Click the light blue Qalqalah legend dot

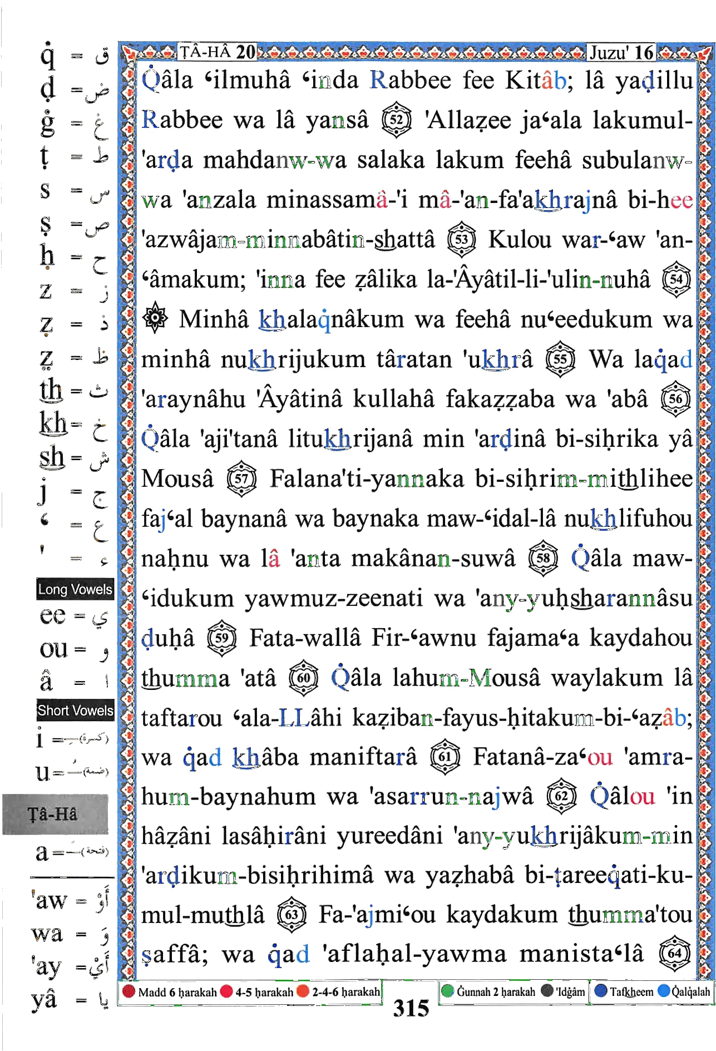[664, 991]
